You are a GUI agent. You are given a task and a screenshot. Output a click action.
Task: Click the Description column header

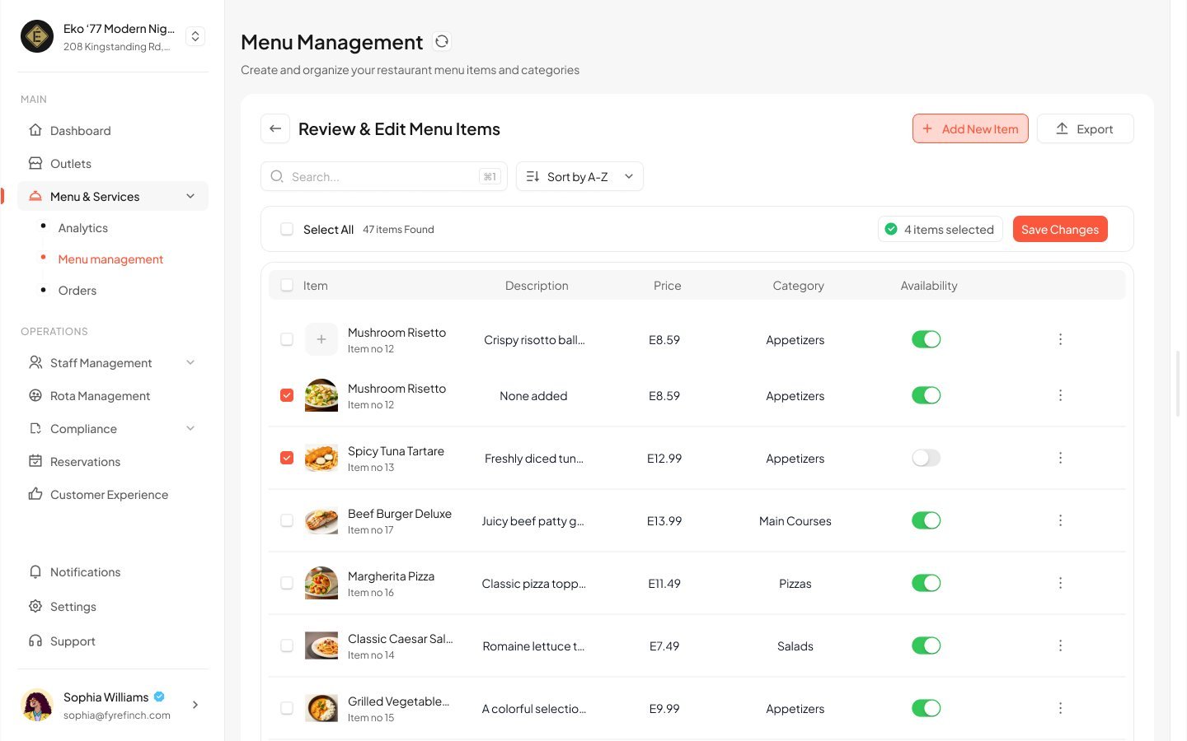click(x=537, y=285)
